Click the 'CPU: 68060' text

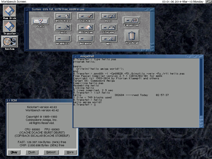click(32, 129)
